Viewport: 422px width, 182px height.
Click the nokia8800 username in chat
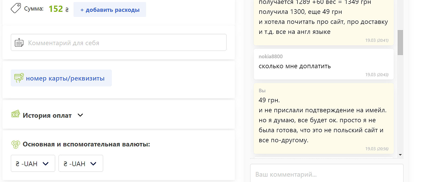(270, 56)
